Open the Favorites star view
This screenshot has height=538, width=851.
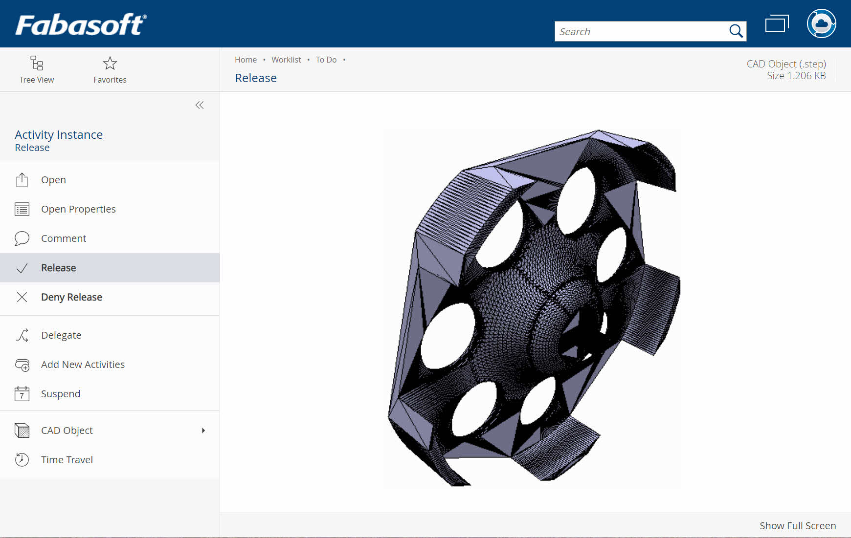[x=110, y=68]
